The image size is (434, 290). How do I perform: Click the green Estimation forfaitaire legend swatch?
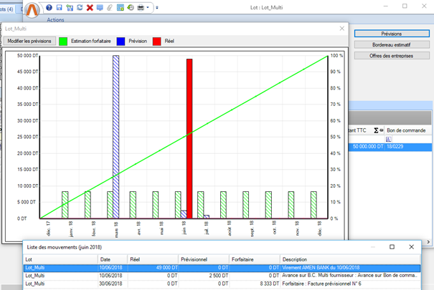pyautogui.click(x=63, y=41)
